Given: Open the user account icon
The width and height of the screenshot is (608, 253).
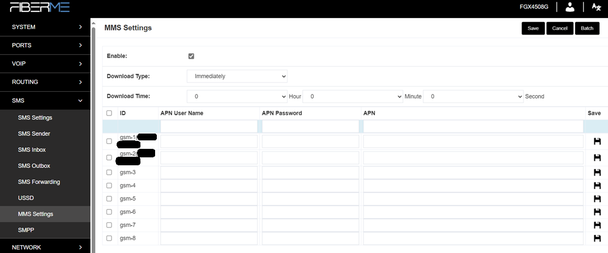Looking at the screenshot, I should tap(570, 7).
